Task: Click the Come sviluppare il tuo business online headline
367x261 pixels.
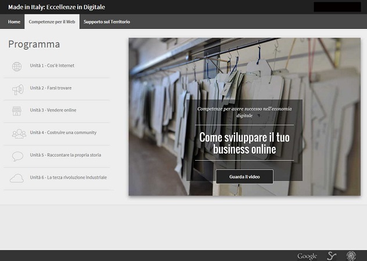Action: pos(244,143)
